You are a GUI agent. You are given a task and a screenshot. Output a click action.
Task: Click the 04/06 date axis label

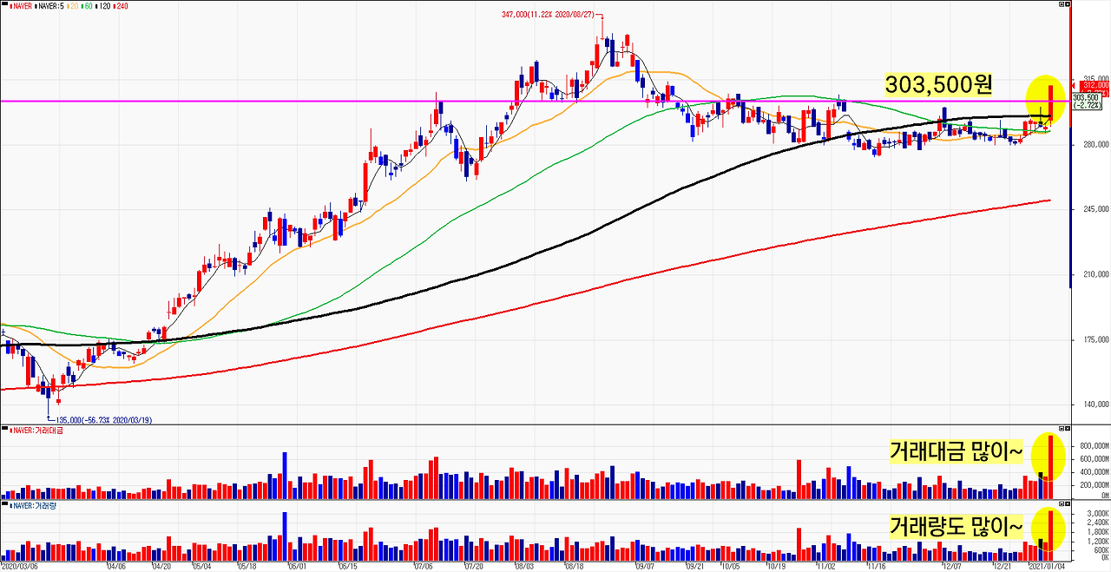(116, 566)
